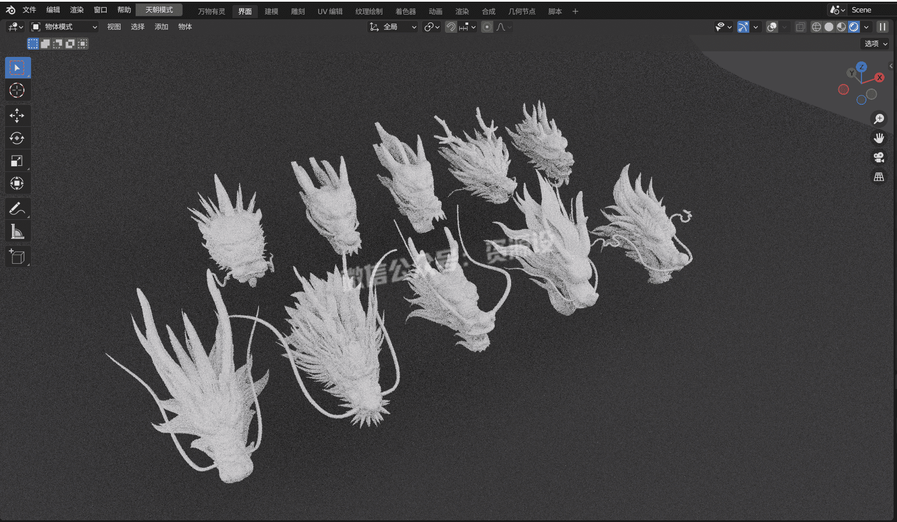The height and width of the screenshot is (522, 897).
Task: Open the 文件 file menu
Action: (x=29, y=10)
